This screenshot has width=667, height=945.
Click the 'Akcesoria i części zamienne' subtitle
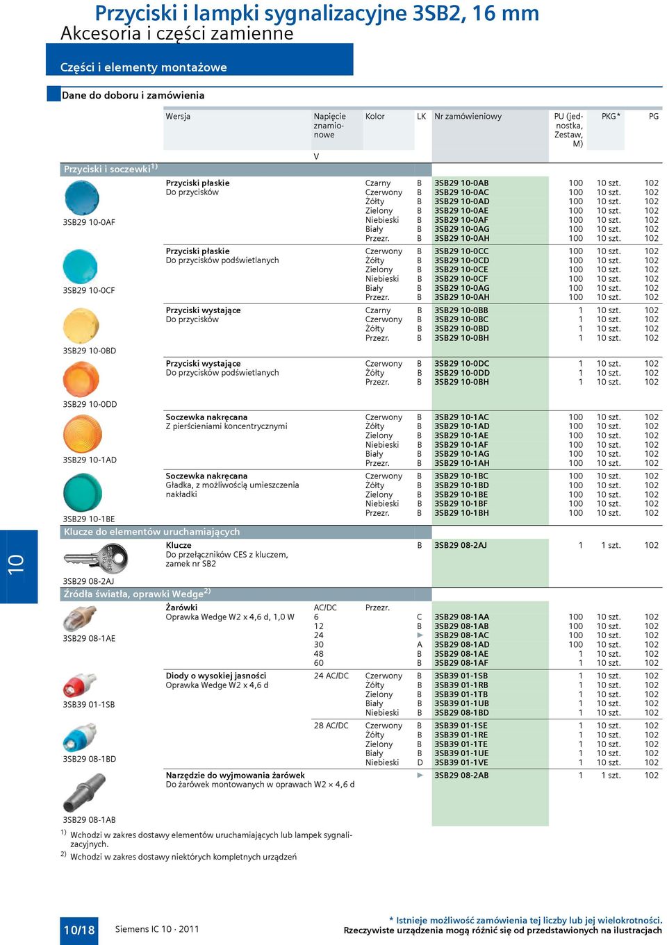pos(177,33)
